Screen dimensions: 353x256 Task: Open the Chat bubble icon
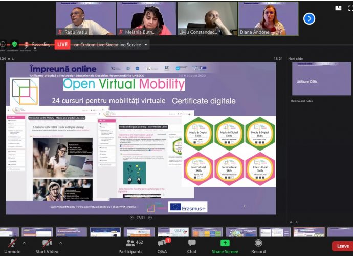(192, 243)
